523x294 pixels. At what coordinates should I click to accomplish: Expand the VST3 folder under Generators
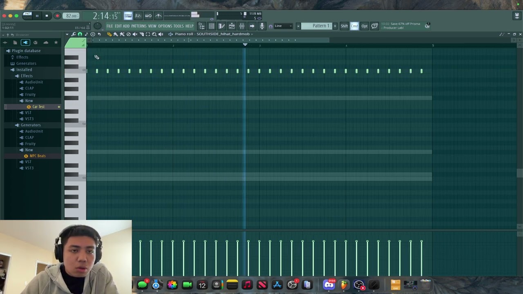pos(29,168)
